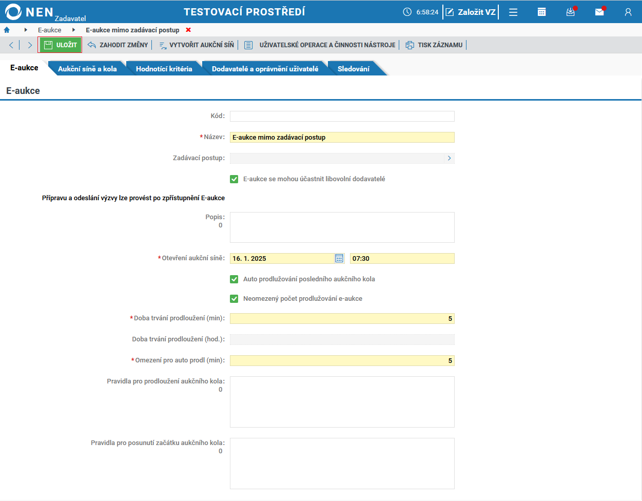
Task: Toggle E-aukce se mohou účastnit libovolní dodavatelé checkbox
Action: point(234,179)
